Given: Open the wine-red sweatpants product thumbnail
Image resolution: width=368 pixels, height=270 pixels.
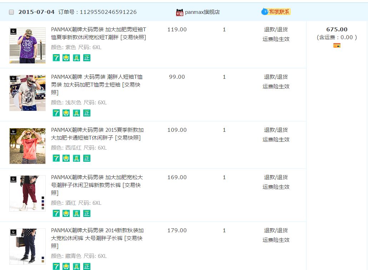Looking at the screenshot, I should [x=28, y=193].
